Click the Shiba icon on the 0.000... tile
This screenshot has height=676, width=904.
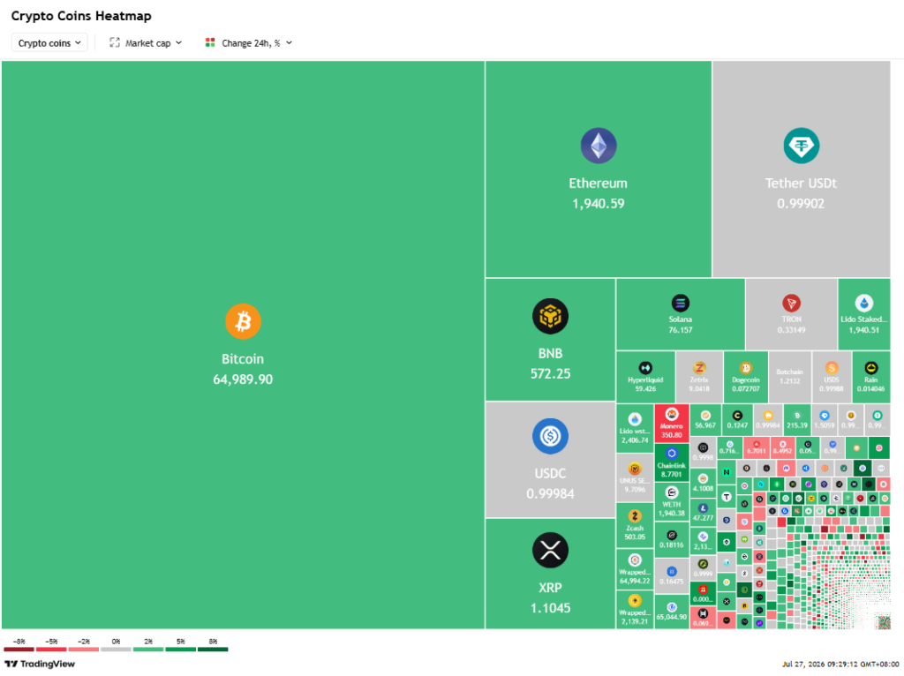point(703,590)
